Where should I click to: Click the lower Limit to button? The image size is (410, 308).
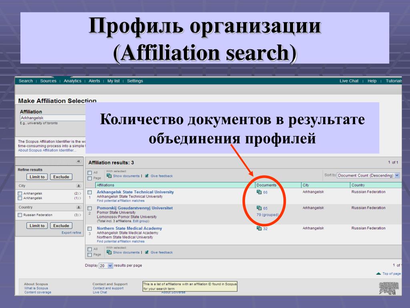37,225
